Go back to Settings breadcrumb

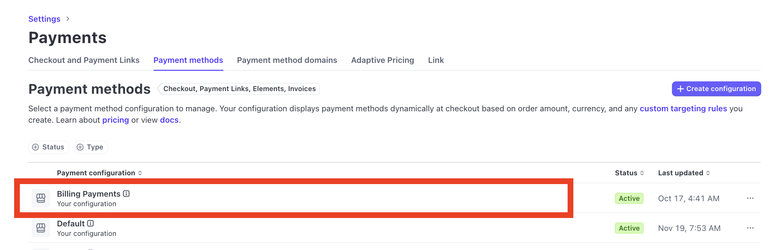tap(44, 19)
